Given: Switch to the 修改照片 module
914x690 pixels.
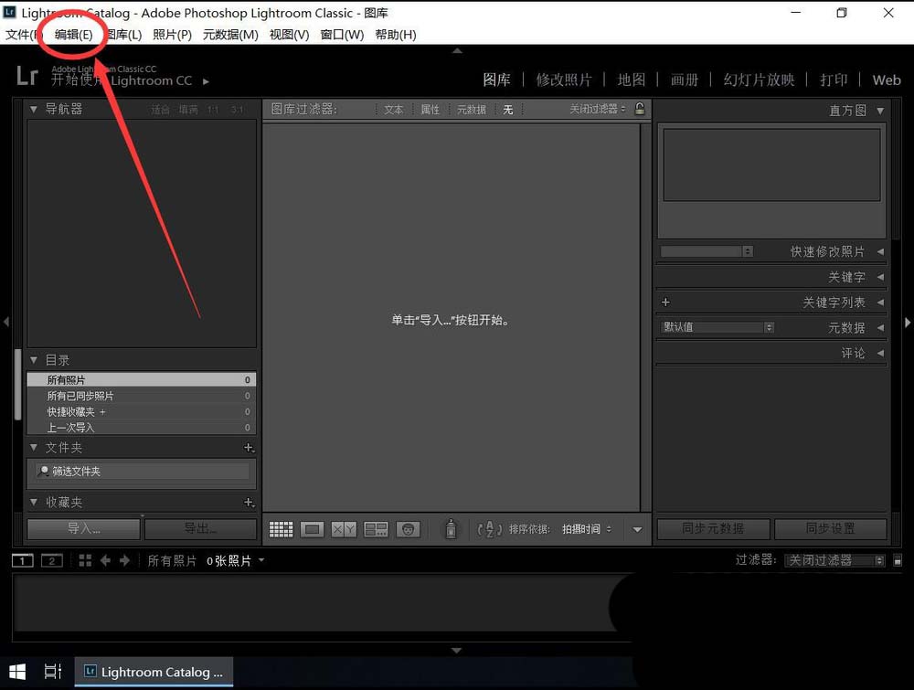Looking at the screenshot, I should coord(564,80).
